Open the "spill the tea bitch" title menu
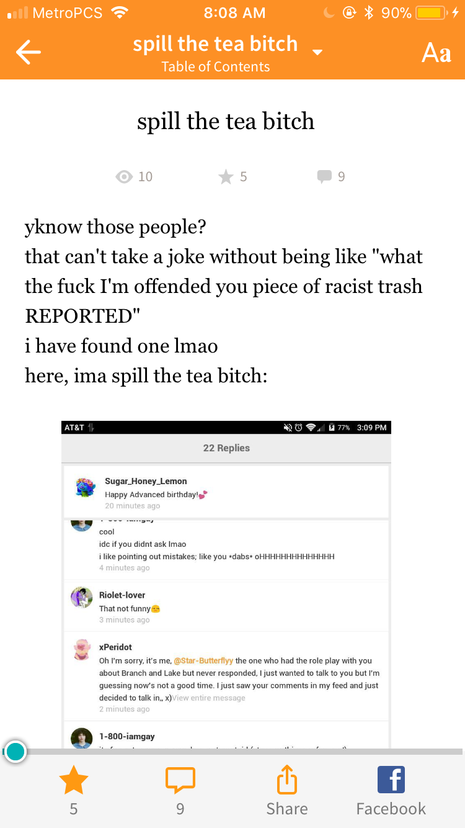The width and height of the screenshot is (465, 828). (x=215, y=44)
